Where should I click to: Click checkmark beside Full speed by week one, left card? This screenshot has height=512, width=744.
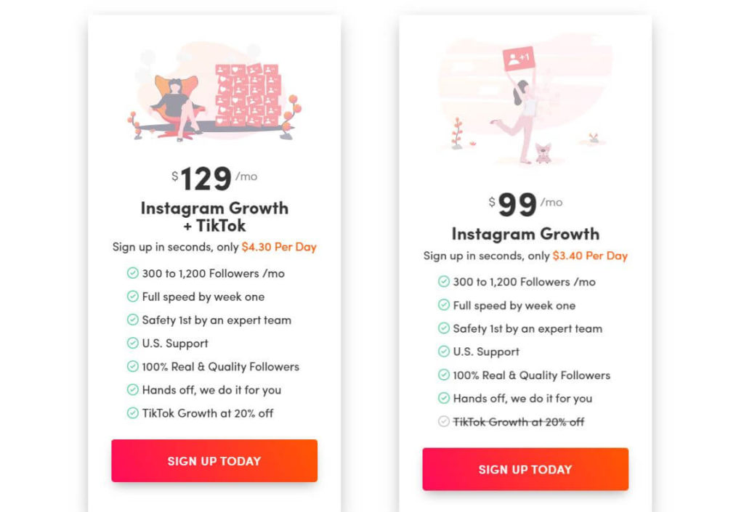pyautogui.click(x=133, y=296)
